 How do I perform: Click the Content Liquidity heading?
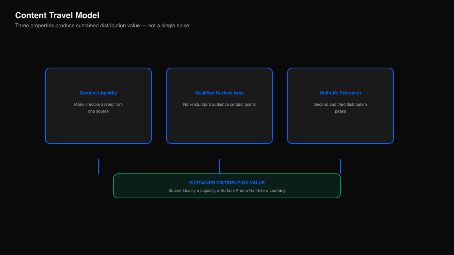point(98,93)
